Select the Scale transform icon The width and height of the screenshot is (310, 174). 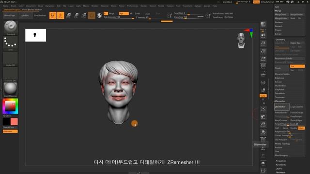tap(76, 15)
